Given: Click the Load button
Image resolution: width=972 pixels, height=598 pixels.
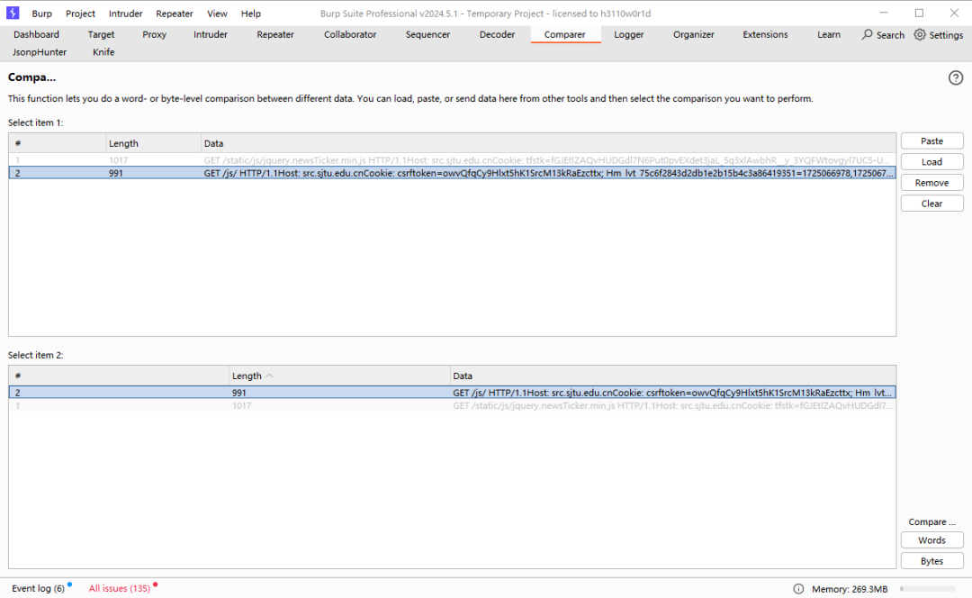Looking at the screenshot, I should coord(931,162).
